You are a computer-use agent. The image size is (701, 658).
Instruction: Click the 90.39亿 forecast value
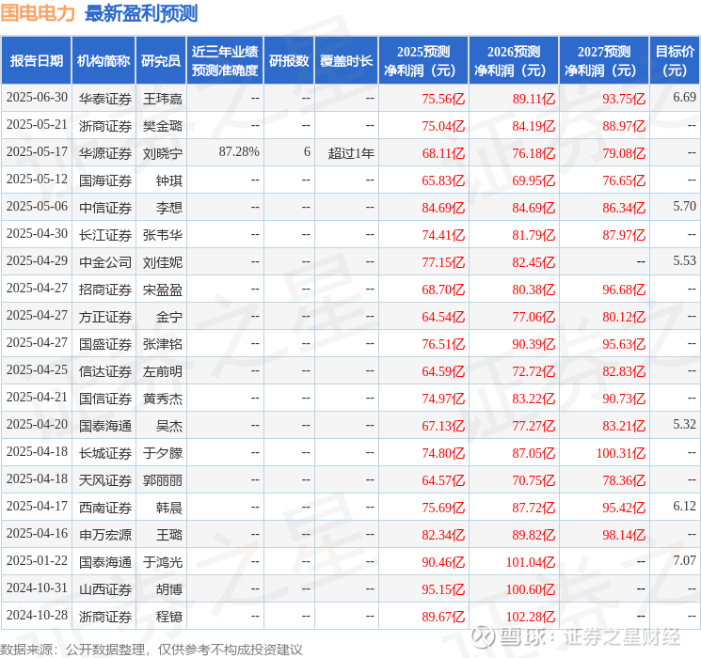pos(534,344)
